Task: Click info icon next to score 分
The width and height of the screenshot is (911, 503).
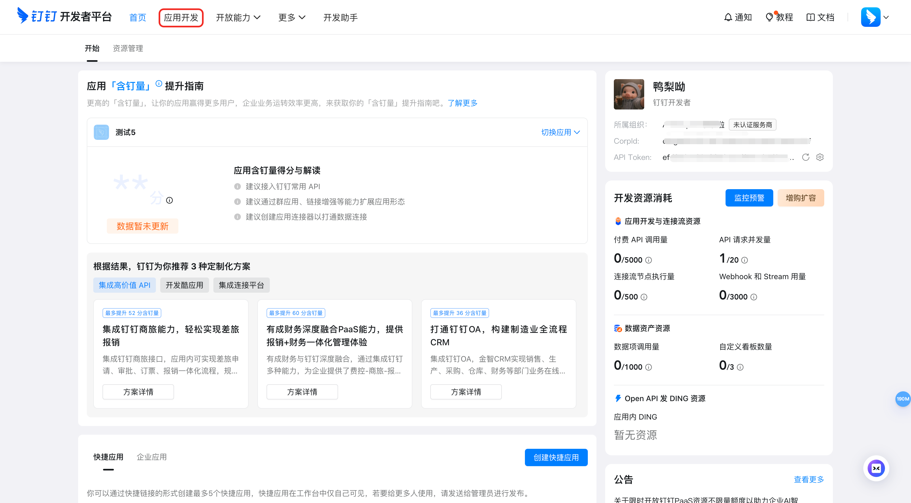Action: (169, 201)
